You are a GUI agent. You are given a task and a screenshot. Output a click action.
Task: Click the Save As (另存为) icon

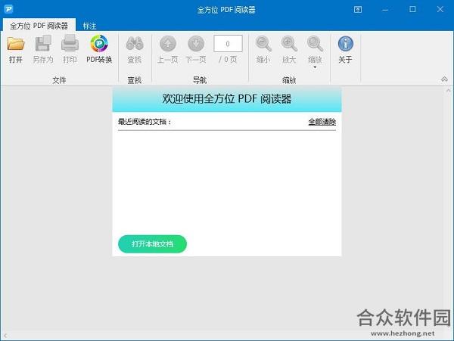43,49
